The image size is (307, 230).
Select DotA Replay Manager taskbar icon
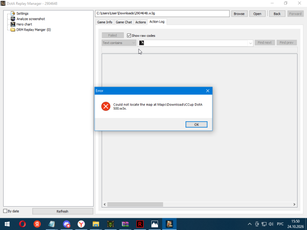169,224
